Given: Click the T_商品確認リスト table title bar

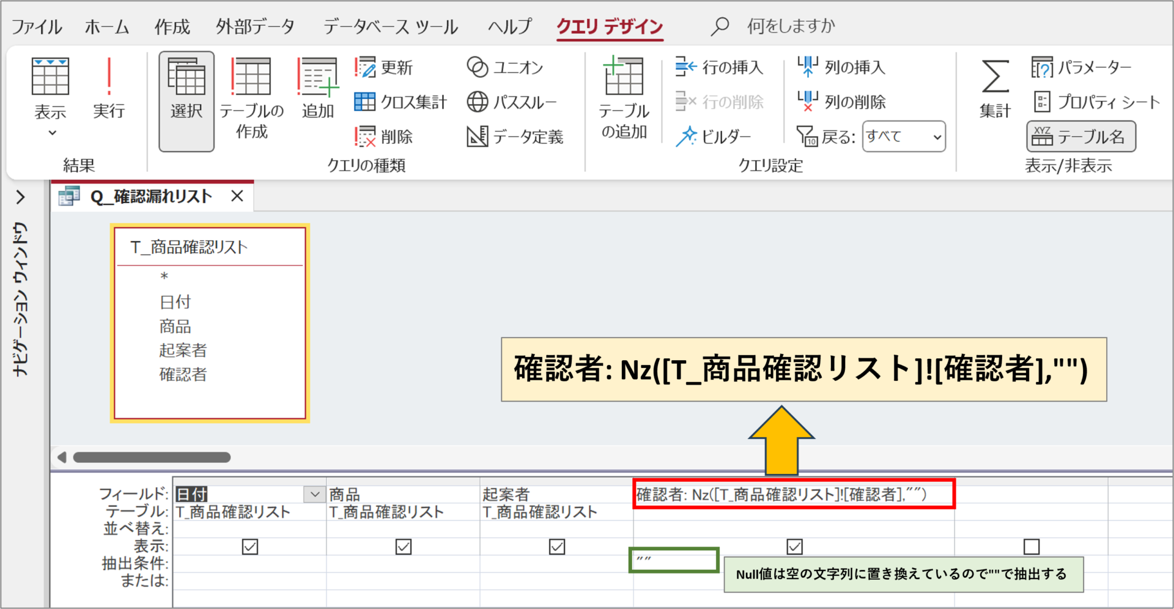Looking at the screenshot, I should (210, 247).
